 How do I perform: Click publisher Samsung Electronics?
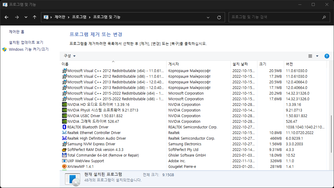click(185, 144)
